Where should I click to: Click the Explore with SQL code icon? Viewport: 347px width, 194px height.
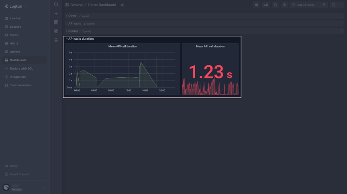[6, 69]
